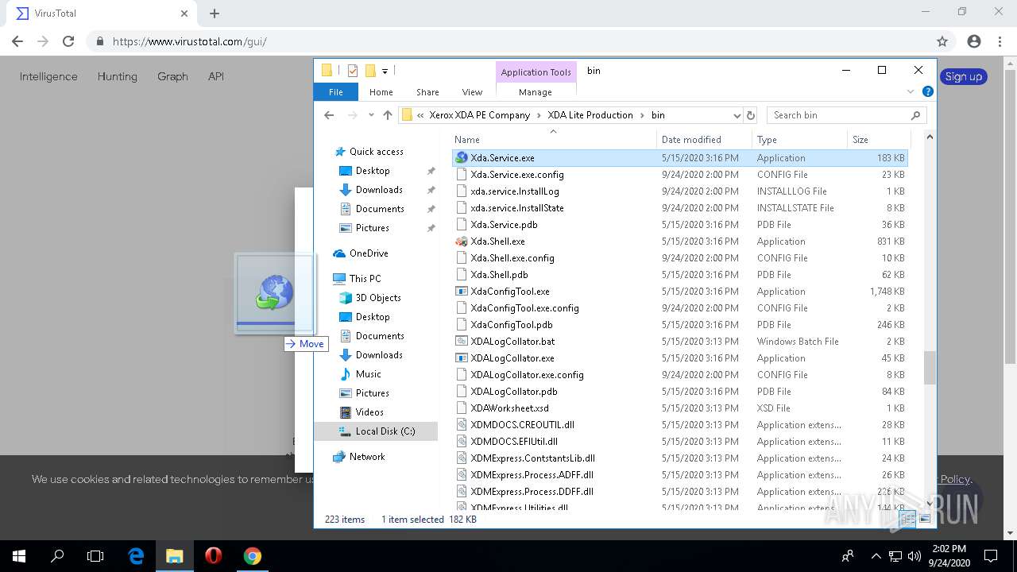Expand folders after XDA Lite Production

(642, 115)
